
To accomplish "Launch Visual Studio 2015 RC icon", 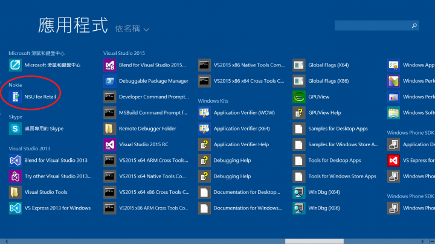I will [110, 144].
